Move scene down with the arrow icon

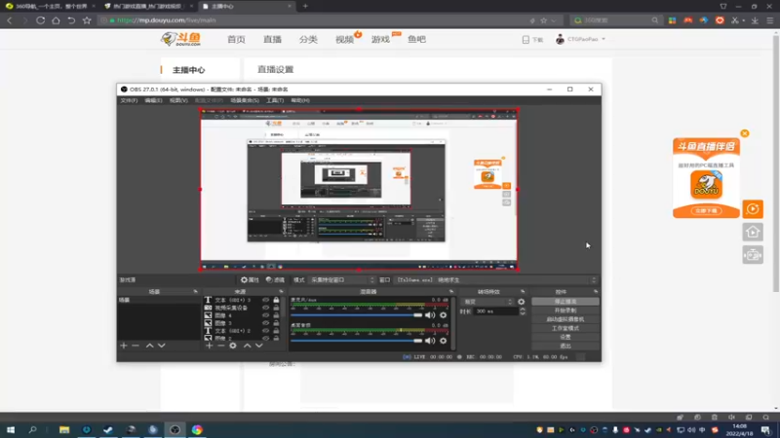(161, 346)
